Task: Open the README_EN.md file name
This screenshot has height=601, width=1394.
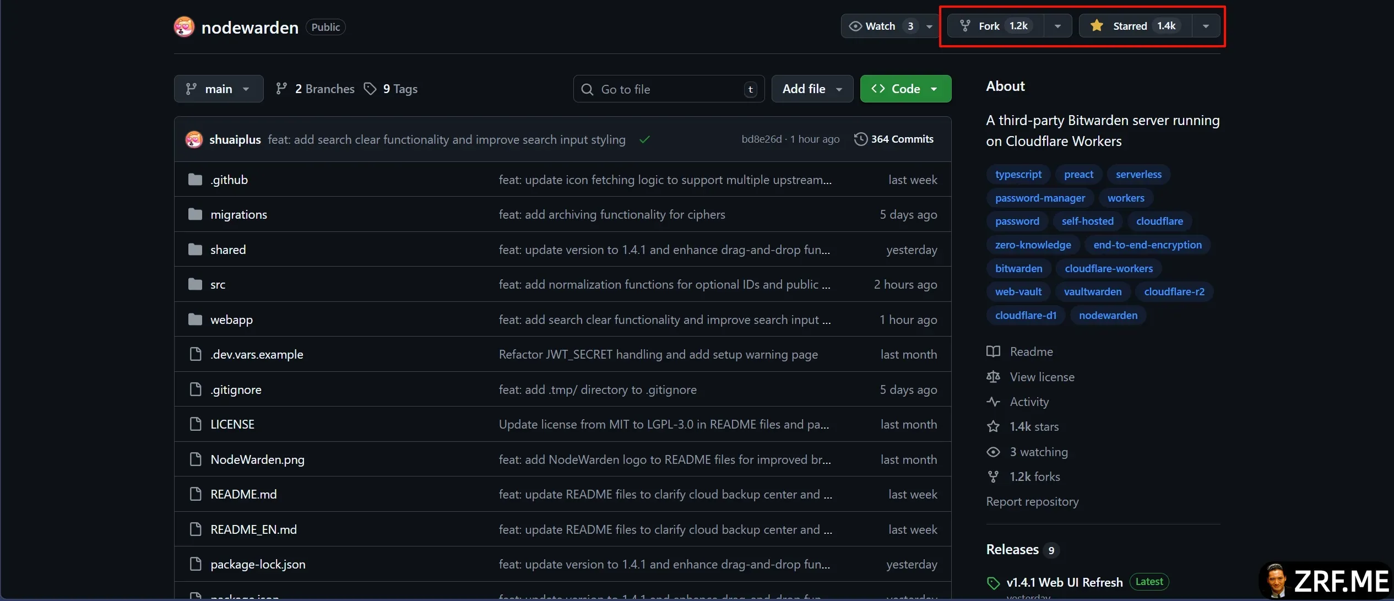Action: coord(253,529)
